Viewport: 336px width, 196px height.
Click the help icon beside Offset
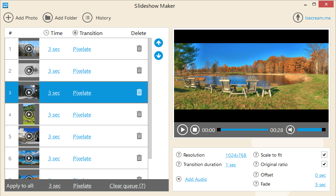click(x=256, y=174)
